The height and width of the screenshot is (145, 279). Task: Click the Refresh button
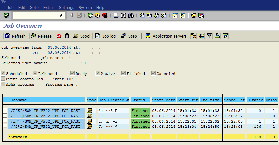click(16, 36)
